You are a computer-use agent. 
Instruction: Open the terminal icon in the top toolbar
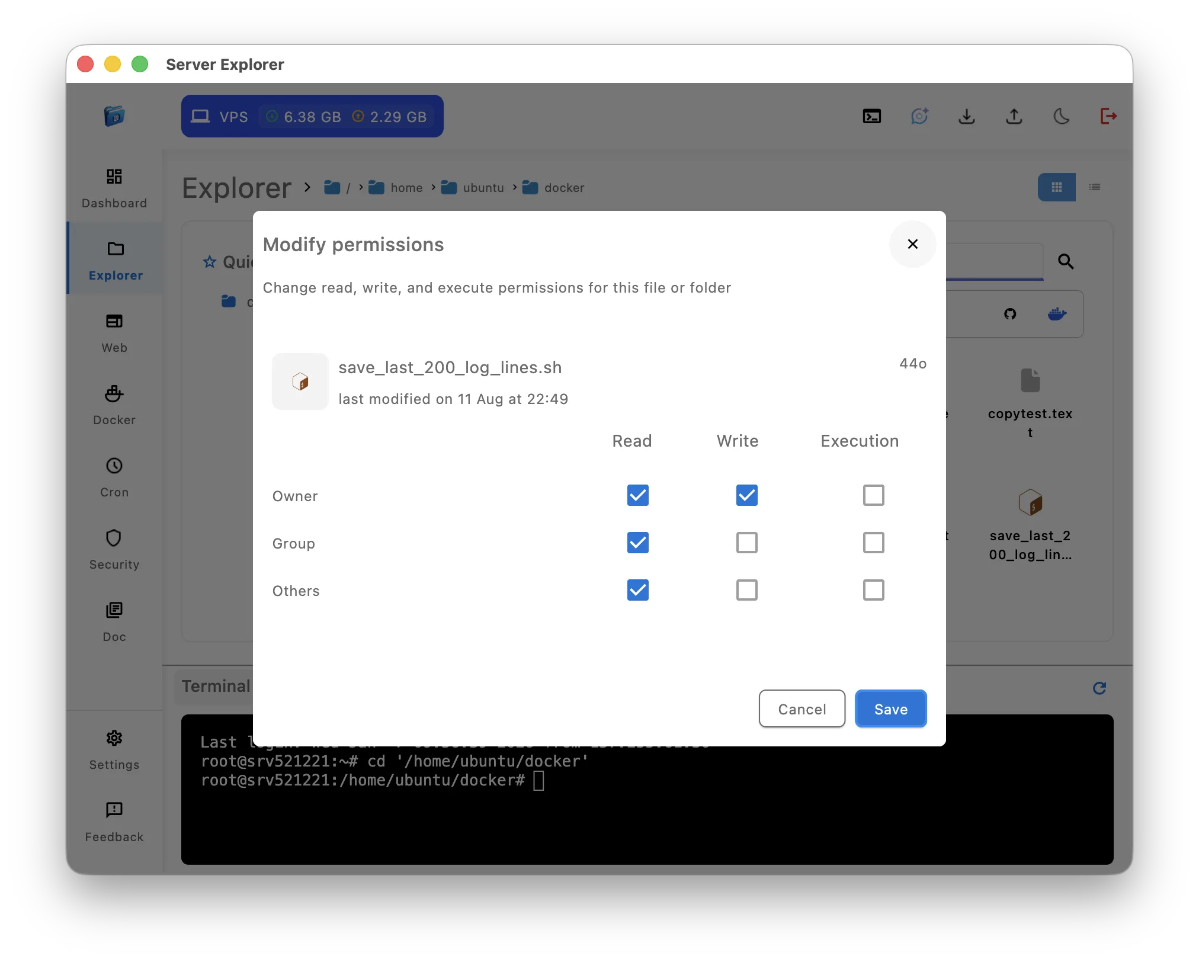[871, 116]
